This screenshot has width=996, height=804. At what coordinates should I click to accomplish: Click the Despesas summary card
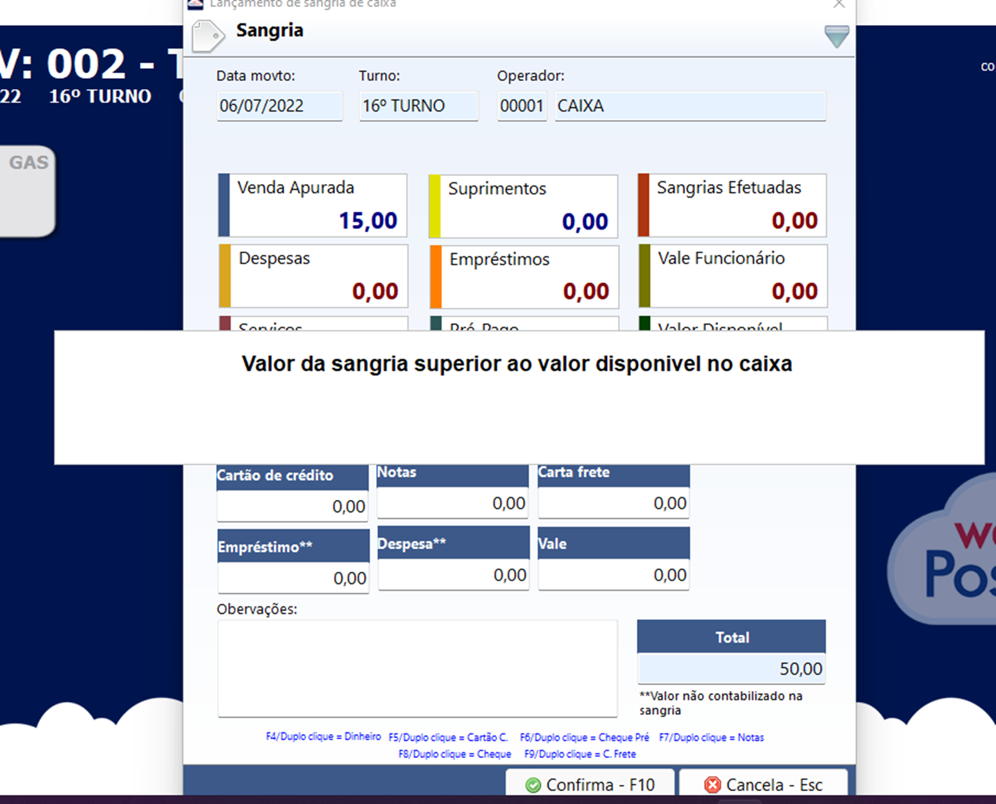tap(313, 276)
